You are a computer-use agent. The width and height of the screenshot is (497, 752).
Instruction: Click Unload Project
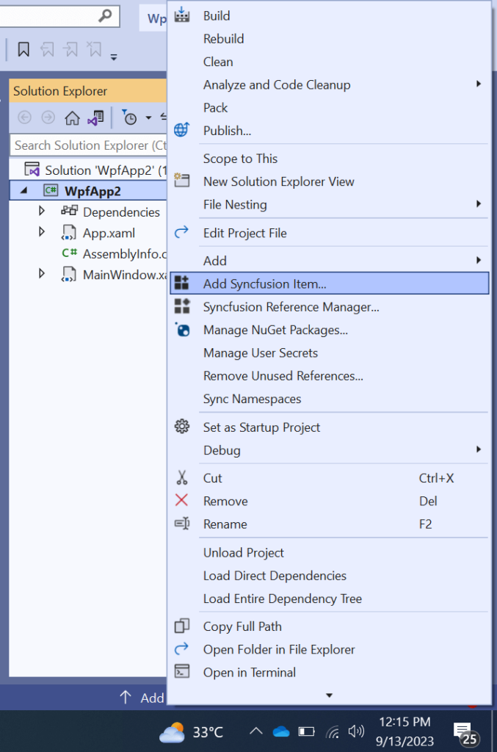pos(243,552)
